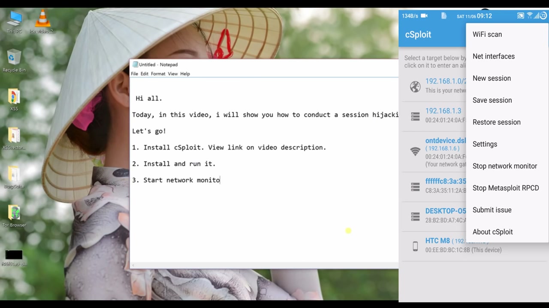The image size is (549, 308).
Task: Open the XSSvector desktop archive icon
Action: pyautogui.click(x=14, y=139)
